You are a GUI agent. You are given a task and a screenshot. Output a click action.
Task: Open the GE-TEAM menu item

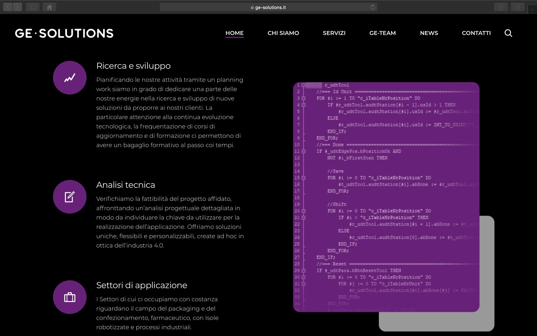[383, 33]
